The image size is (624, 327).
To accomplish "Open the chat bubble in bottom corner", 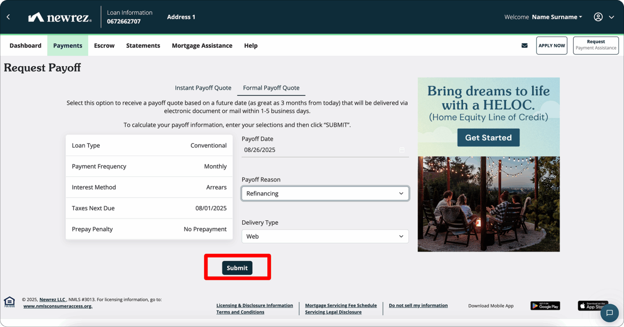I will [610, 313].
